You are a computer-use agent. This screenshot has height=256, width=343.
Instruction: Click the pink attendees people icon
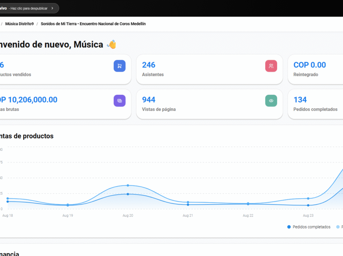pyautogui.click(x=271, y=66)
